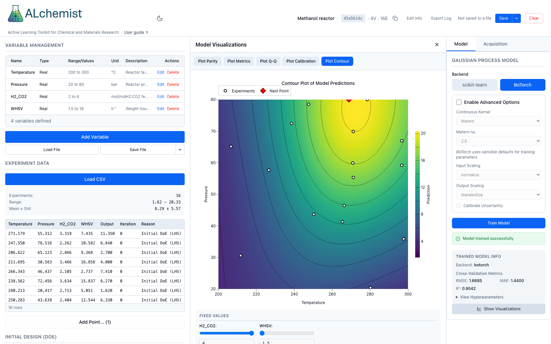Select Plot Metrics
The width and height of the screenshot is (551, 344).
point(239,61)
